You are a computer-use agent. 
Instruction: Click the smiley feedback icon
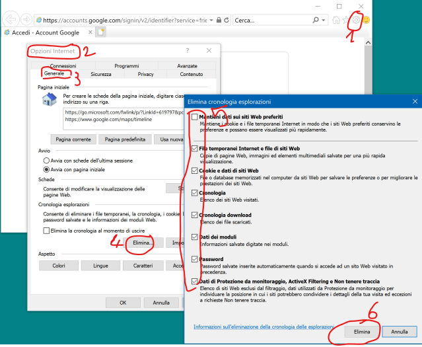pyautogui.click(x=366, y=20)
